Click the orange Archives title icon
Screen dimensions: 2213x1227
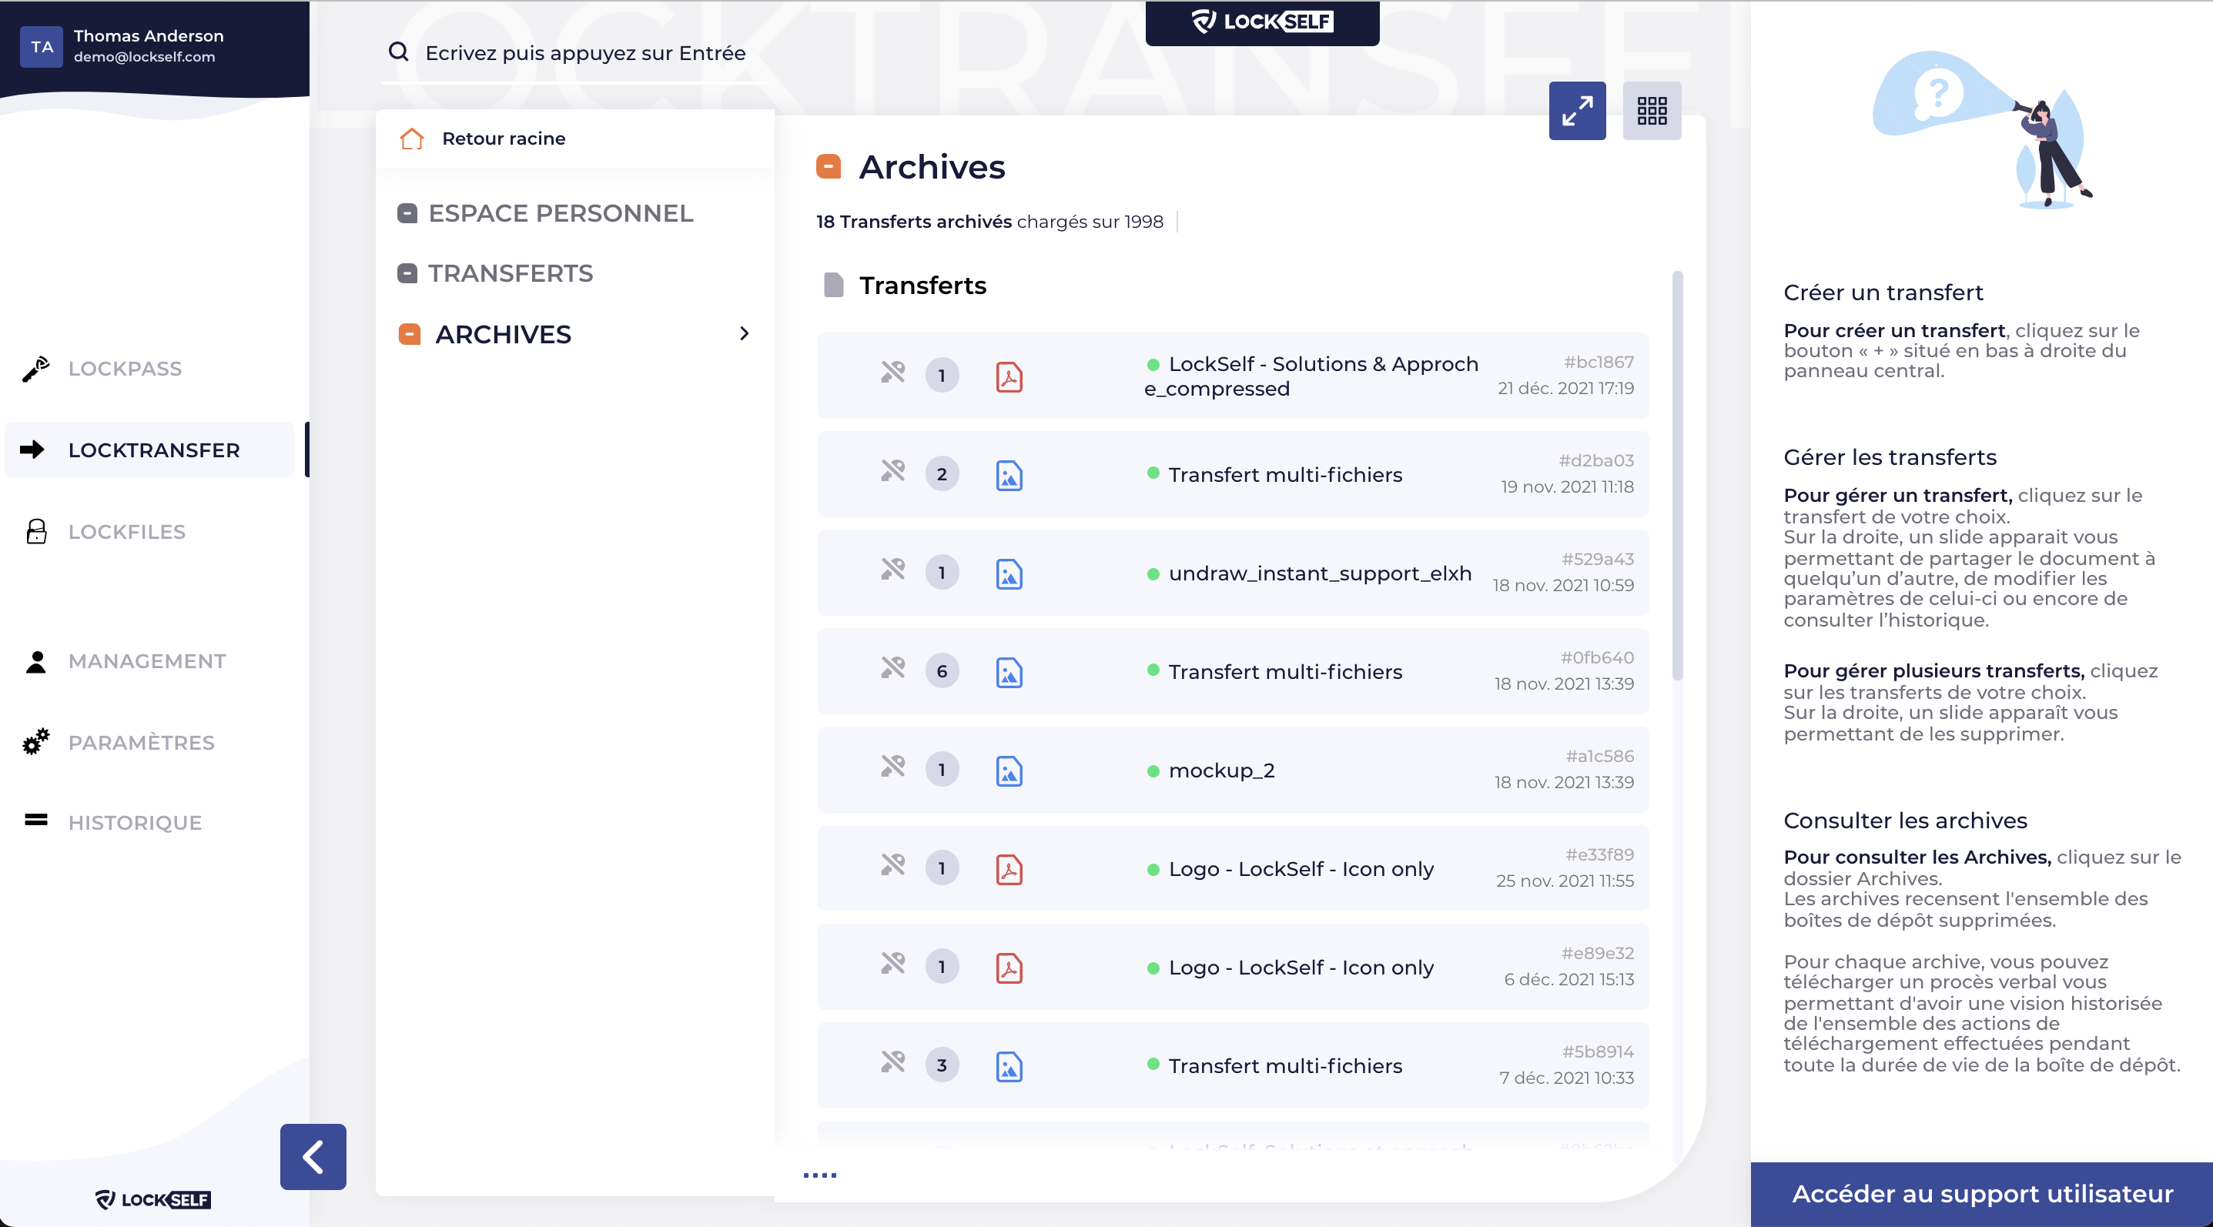[x=829, y=165]
